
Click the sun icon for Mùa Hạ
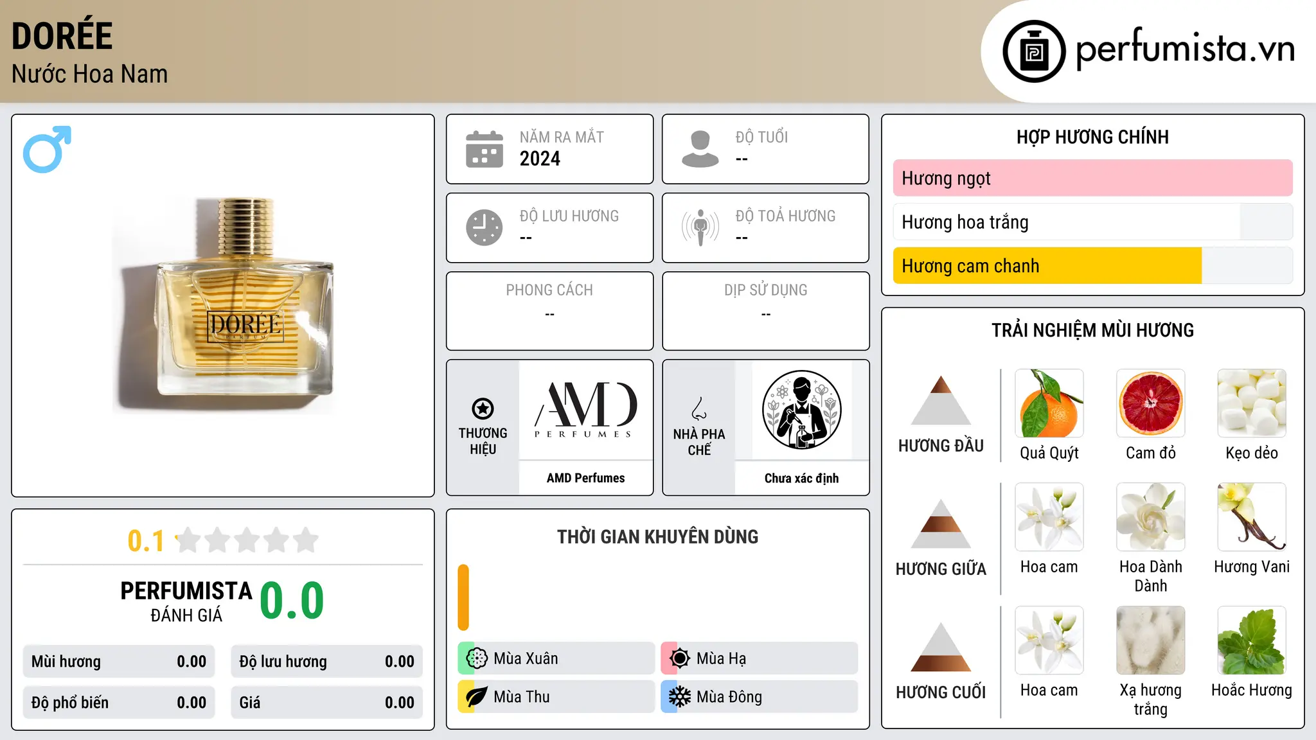[680, 658]
